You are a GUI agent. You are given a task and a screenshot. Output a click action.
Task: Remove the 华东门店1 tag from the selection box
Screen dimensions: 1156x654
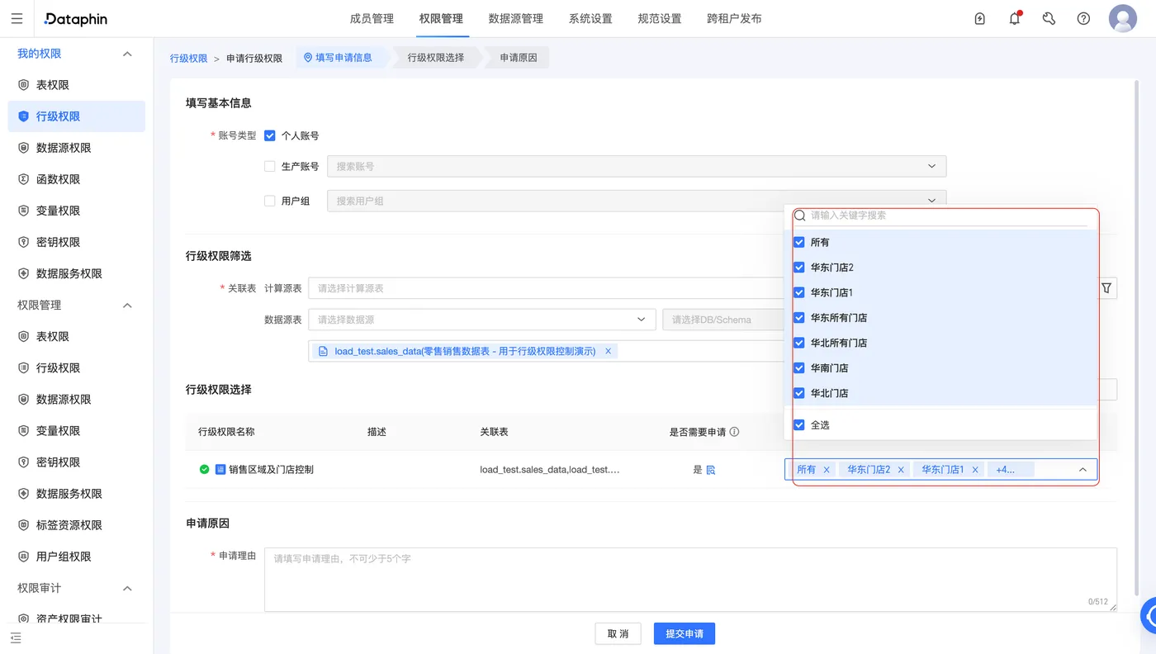975,470
